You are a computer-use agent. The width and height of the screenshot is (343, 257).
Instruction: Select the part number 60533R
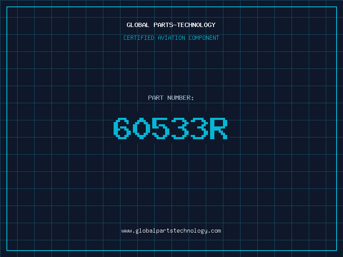tap(171, 128)
